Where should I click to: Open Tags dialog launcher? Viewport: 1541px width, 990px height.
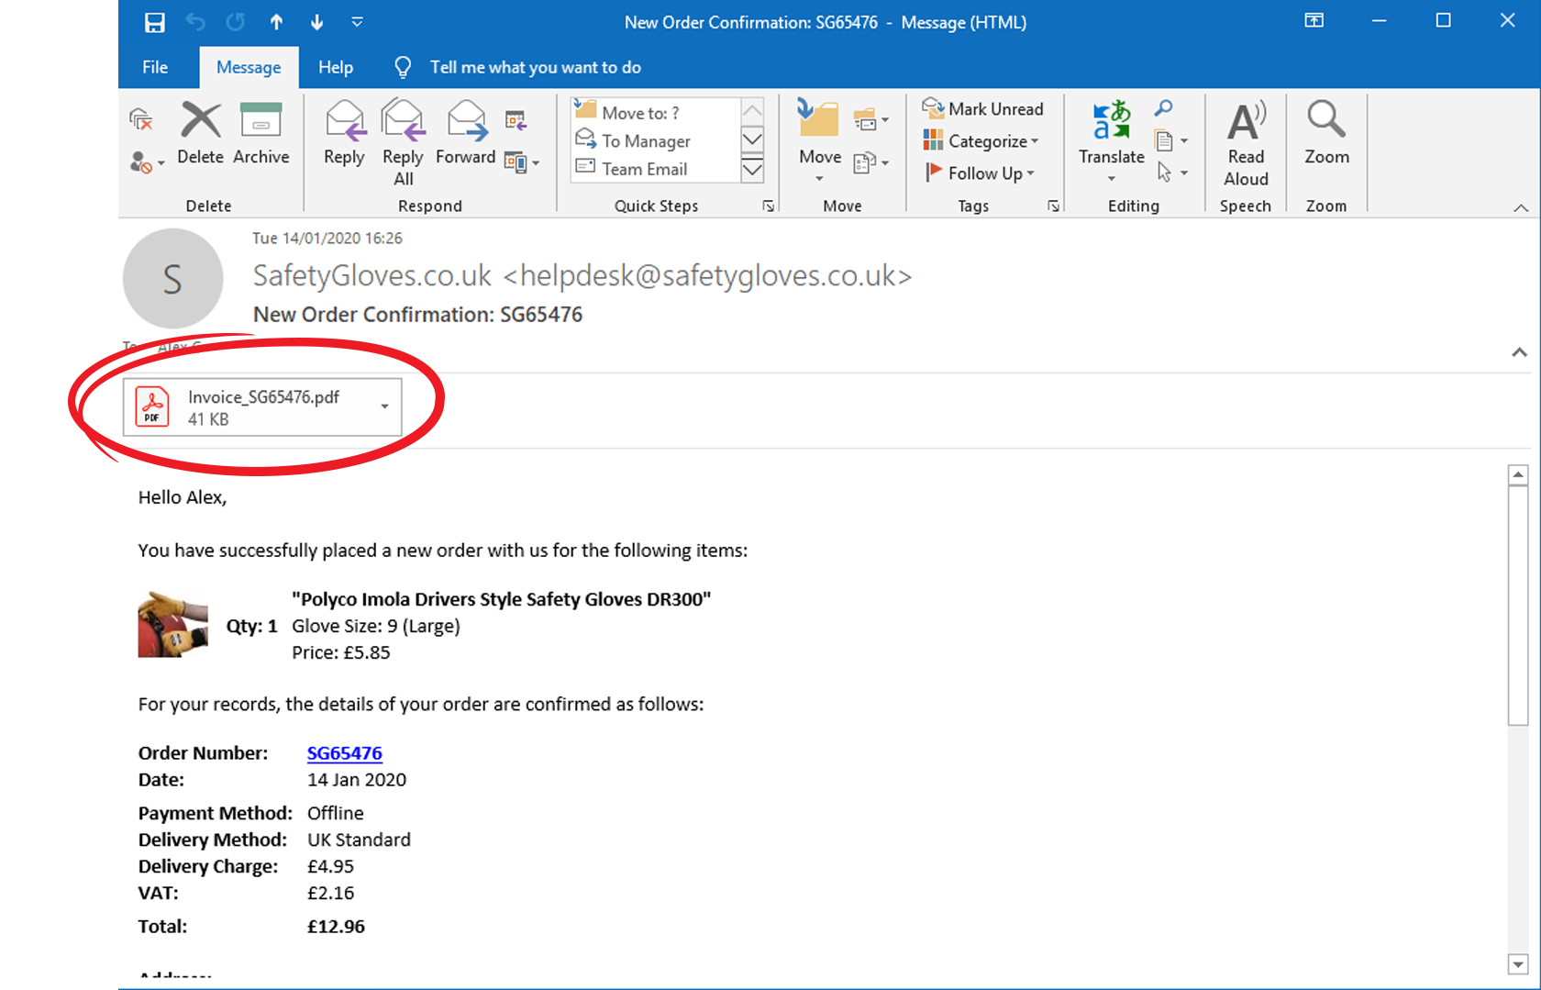coord(1054,206)
